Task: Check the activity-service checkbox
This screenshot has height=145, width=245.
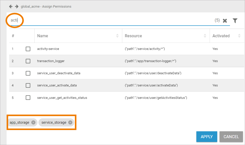Action: (28, 49)
